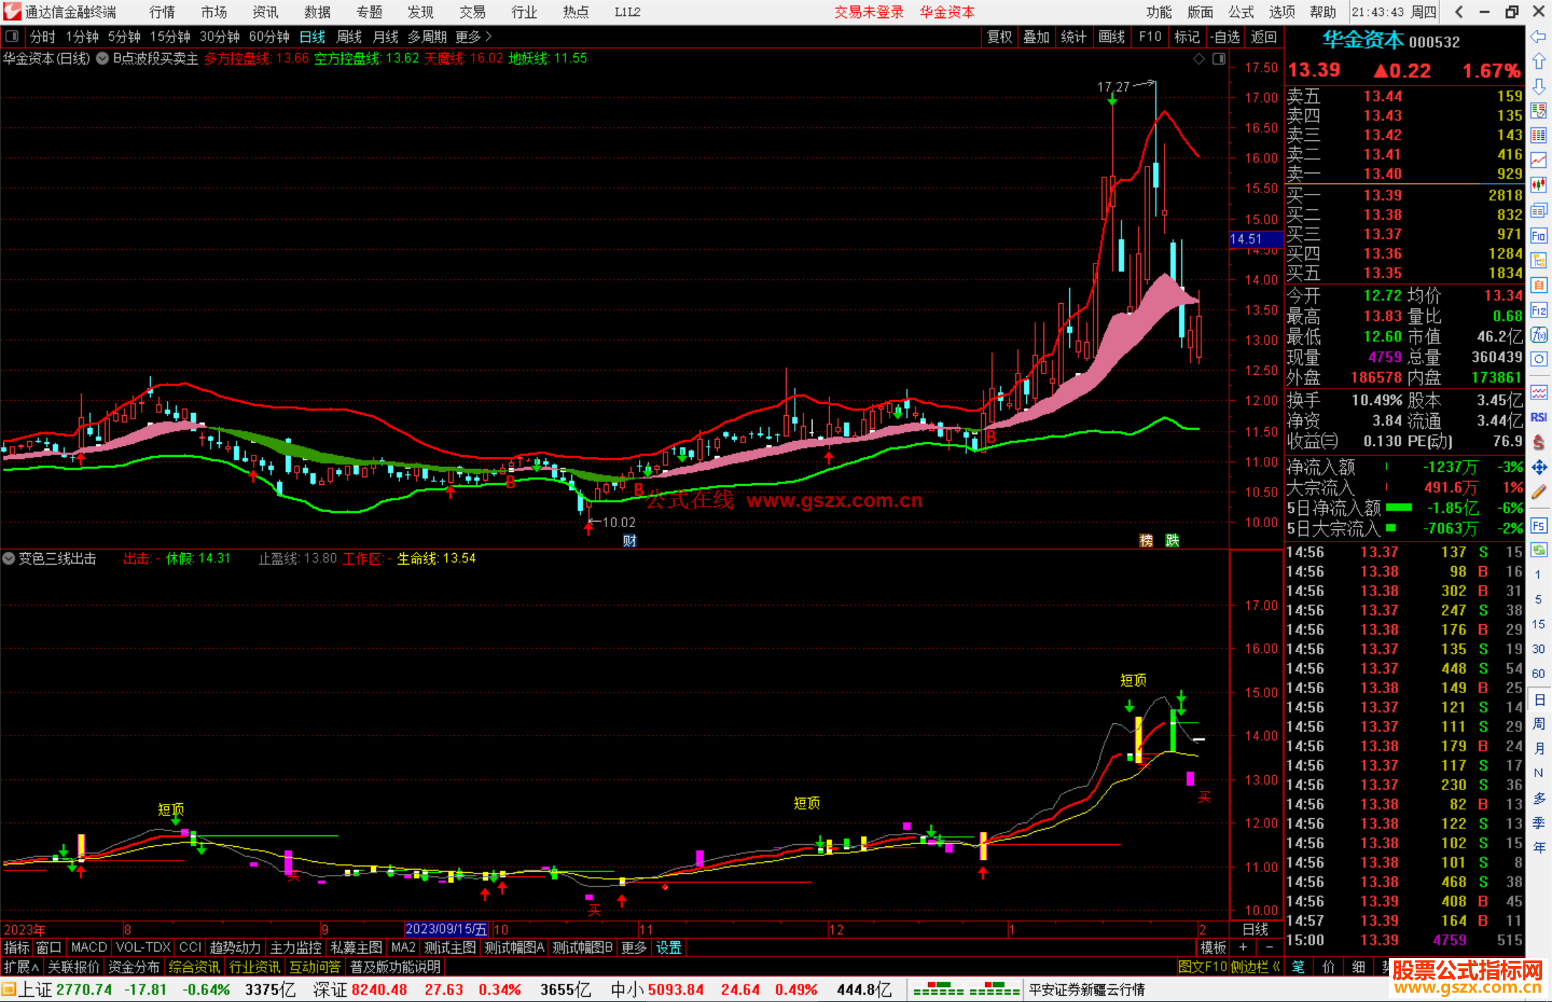Toggle the round icon beside 变色三线出击

point(9,558)
